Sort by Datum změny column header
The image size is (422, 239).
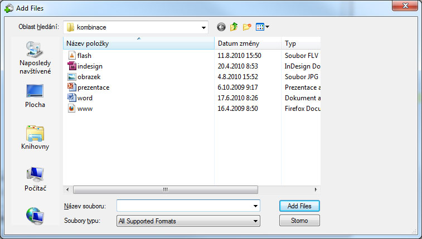247,43
